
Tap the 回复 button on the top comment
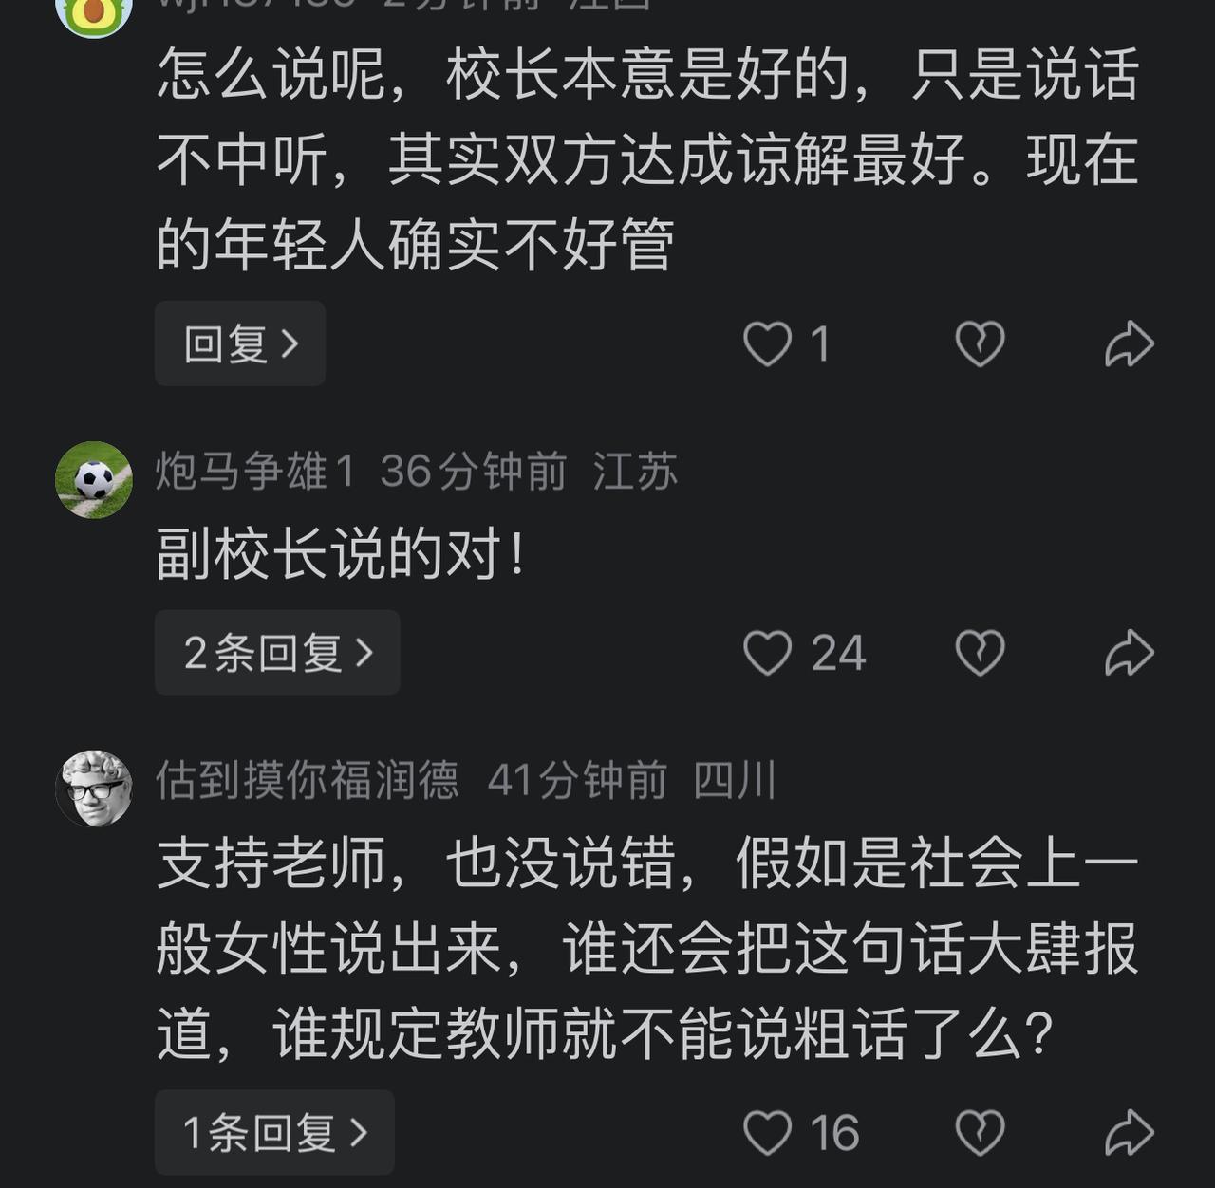click(240, 343)
